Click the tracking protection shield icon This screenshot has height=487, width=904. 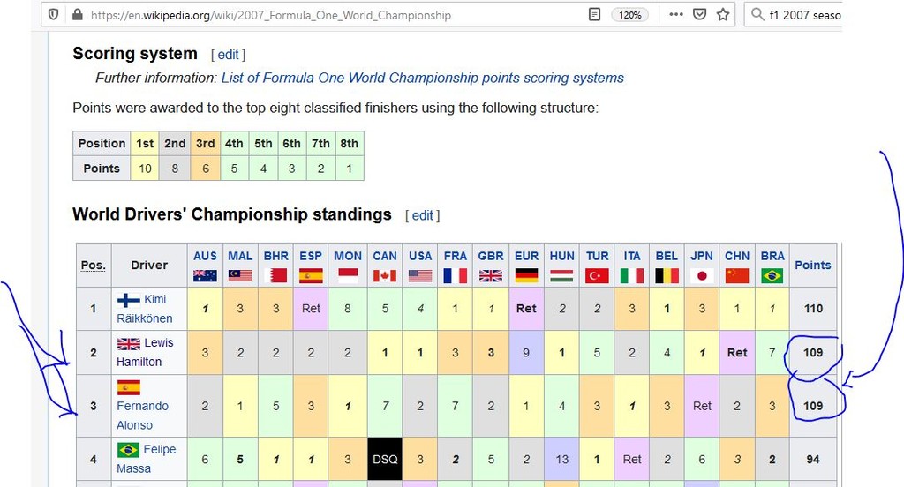click(54, 15)
